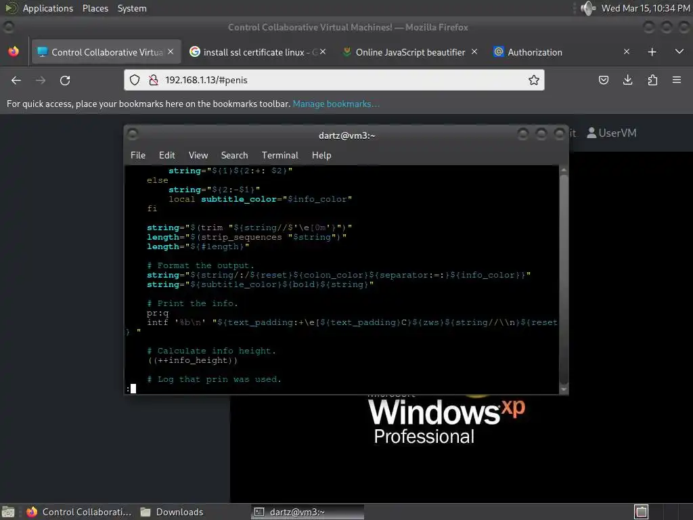Image resolution: width=693 pixels, height=520 pixels.
Task: Switch to the install ssl certificate linux tab
Action: click(x=256, y=52)
